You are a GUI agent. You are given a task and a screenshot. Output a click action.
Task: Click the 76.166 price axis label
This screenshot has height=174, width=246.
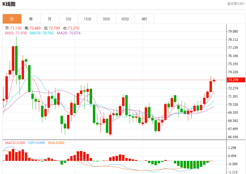pyautogui.click(x=233, y=56)
